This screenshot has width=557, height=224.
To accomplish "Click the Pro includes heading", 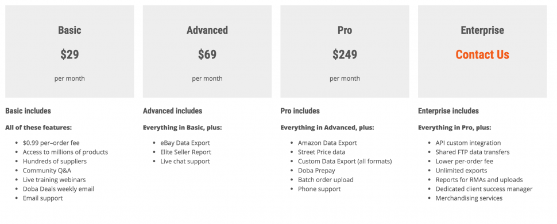I will (x=300, y=111).
